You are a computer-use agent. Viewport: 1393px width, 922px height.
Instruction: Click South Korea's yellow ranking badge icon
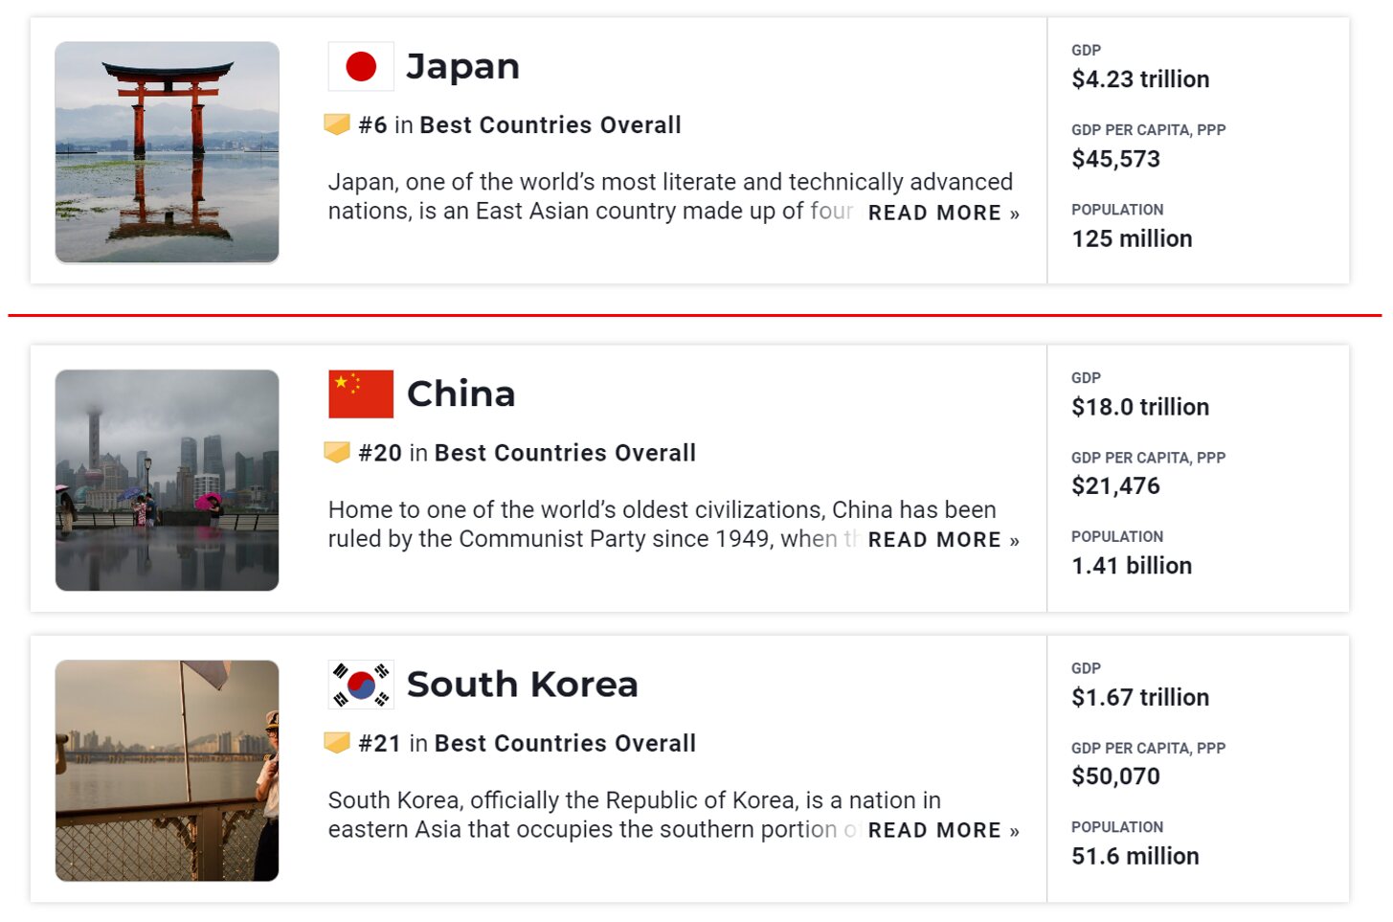[337, 743]
